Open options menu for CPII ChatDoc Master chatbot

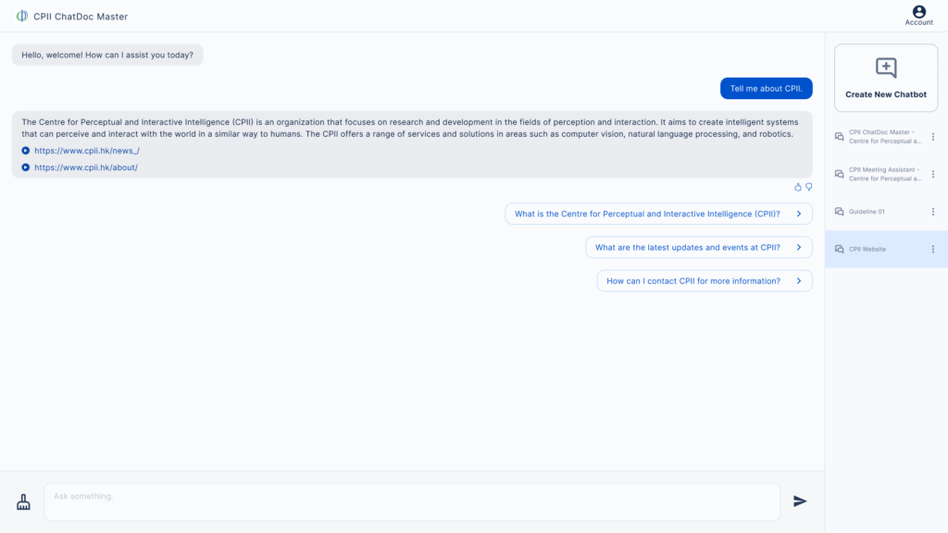932,137
